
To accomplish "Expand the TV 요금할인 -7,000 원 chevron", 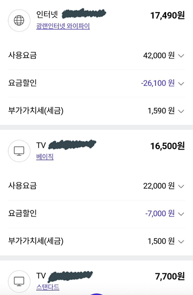I will point(181,214).
